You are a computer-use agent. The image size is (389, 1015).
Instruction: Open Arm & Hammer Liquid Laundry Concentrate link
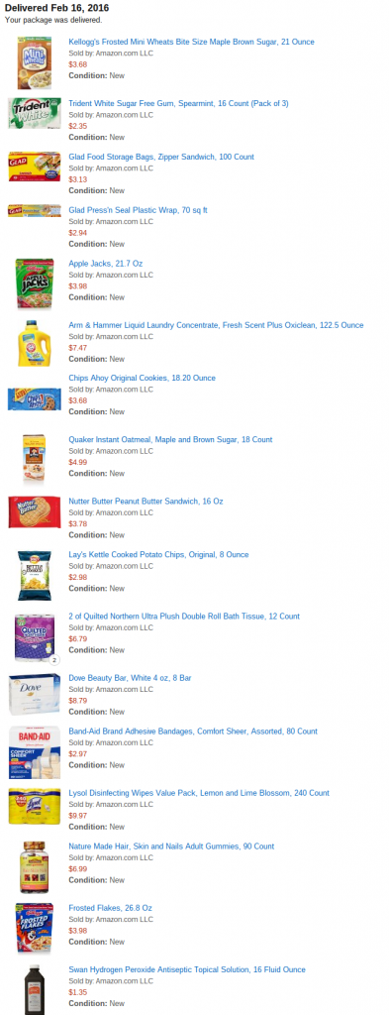pos(216,325)
